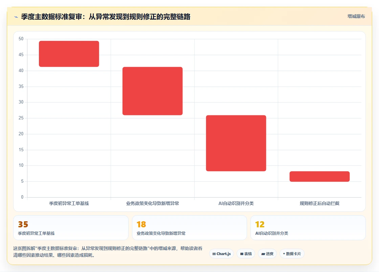The width and height of the screenshot is (379, 272).
Task: Click the data card showing 12
Action: point(308,228)
